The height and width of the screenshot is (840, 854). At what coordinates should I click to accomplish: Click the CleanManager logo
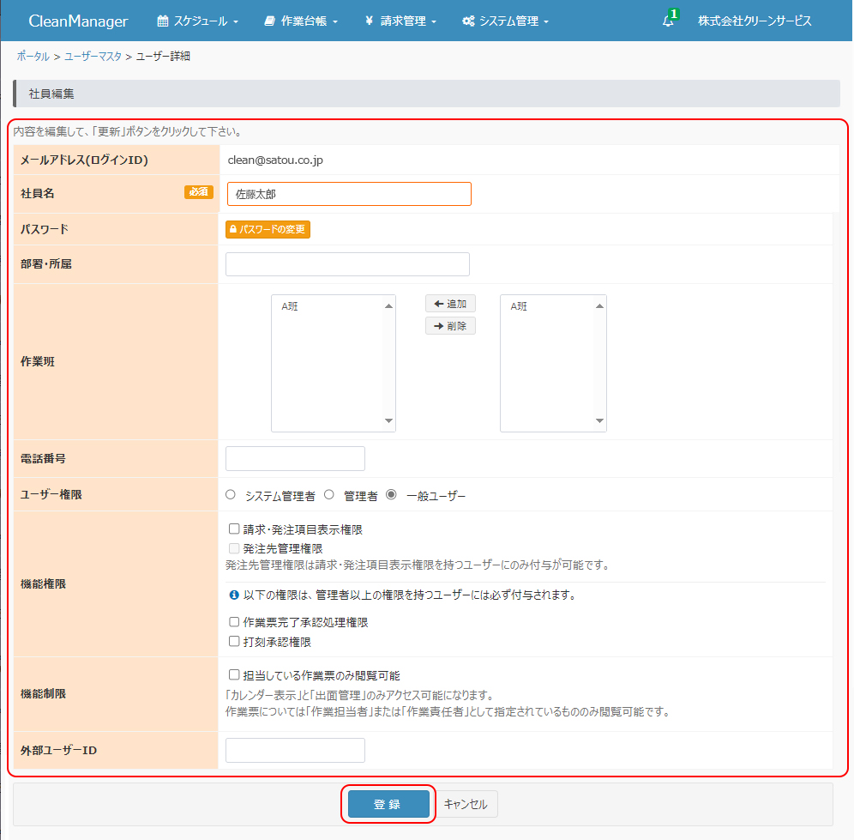point(78,21)
